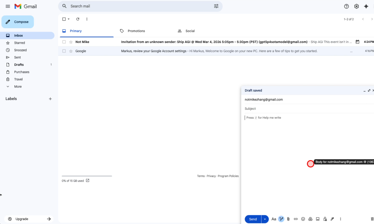374x224 pixels.
Task: Select the Google email checkbox
Action: point(64,51)
